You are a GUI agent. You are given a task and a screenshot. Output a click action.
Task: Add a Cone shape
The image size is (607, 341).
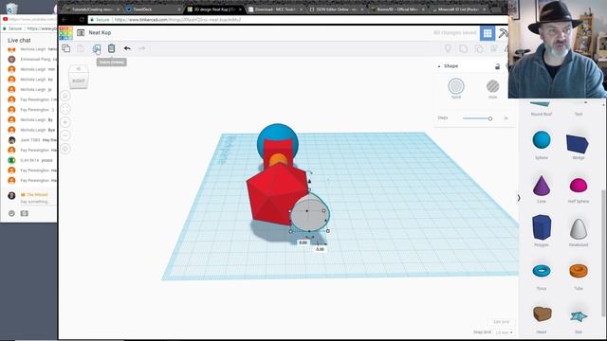[x=542, y=185]
